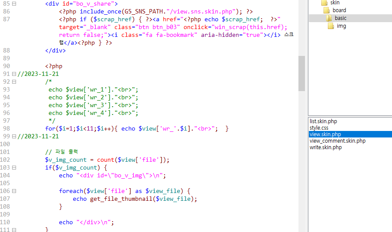Screen dimensions: 392x232
Task: Select the board folder in tree
Action: (x=339, y=10)
